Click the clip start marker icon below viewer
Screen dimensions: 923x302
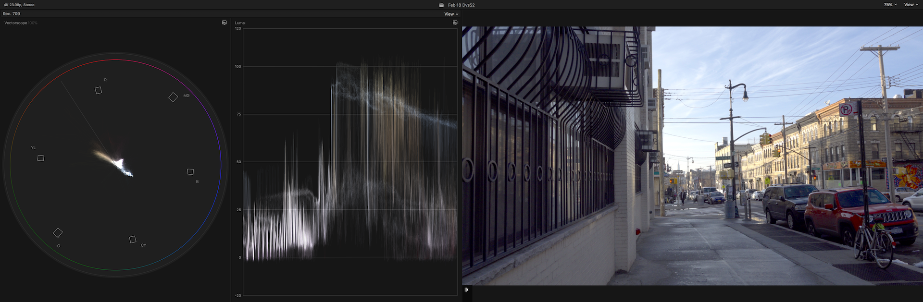[x=466, y=290]
